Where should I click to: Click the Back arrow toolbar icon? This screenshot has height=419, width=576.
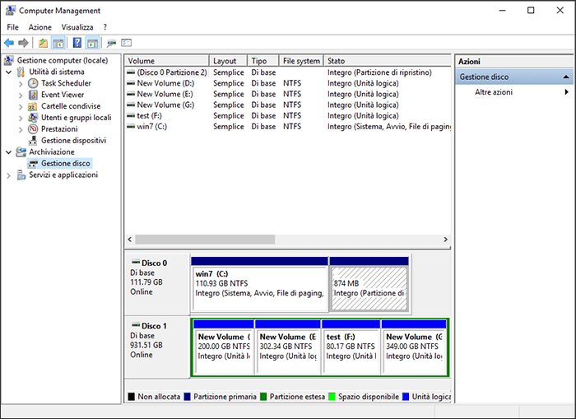(x=9, y=43)
